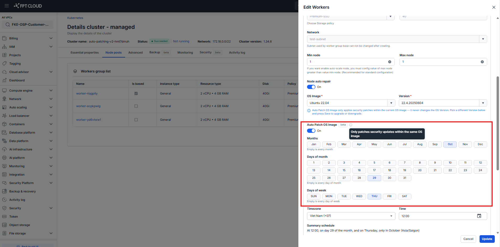Select day 15 of month
The width and height of the screenshot is (500, 247).
(x=344, y=170)
